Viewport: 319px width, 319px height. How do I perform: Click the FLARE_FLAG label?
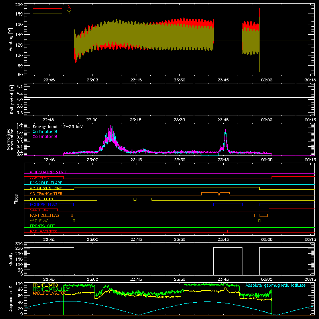[41, 199]
